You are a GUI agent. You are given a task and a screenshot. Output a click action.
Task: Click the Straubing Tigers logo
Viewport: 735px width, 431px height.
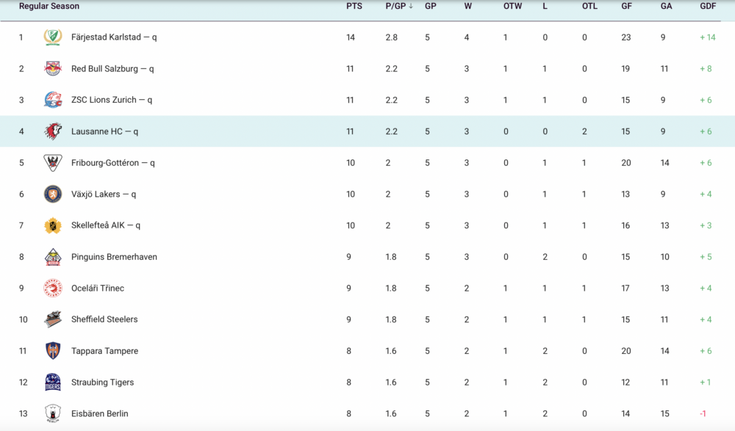click(x=53, y=383)
